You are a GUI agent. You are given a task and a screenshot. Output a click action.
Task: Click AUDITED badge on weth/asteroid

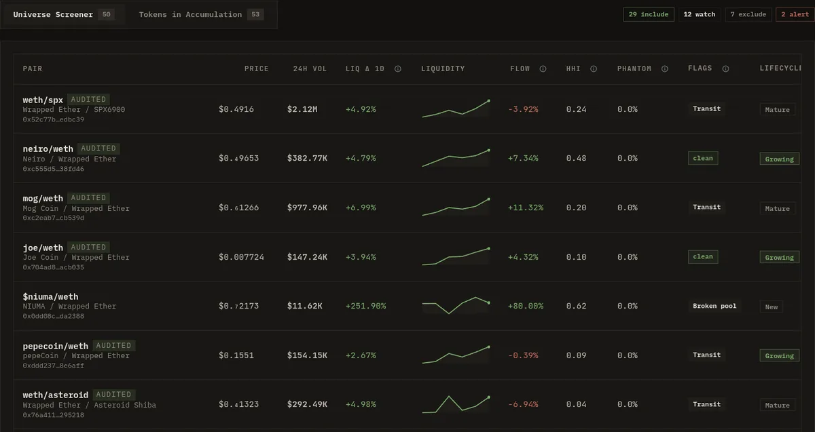[114, 395]
